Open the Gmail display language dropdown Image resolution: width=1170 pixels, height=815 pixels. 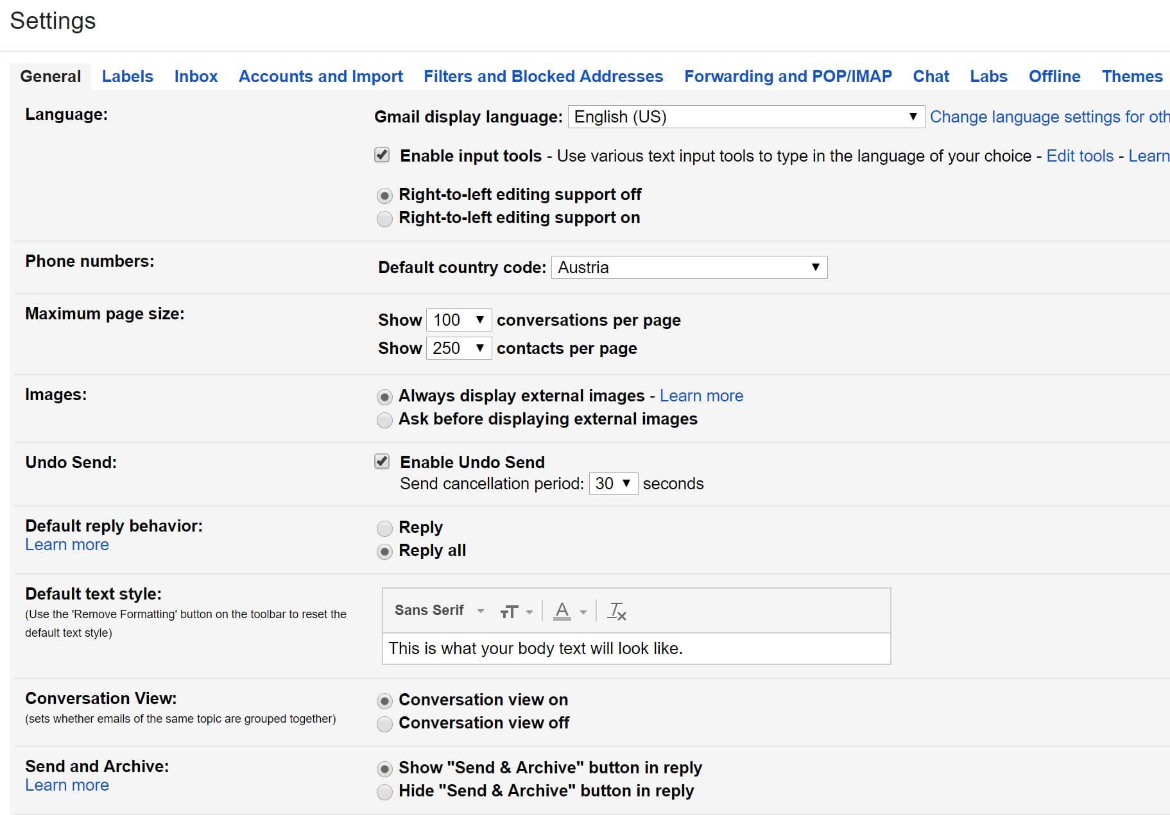[746, 117]
